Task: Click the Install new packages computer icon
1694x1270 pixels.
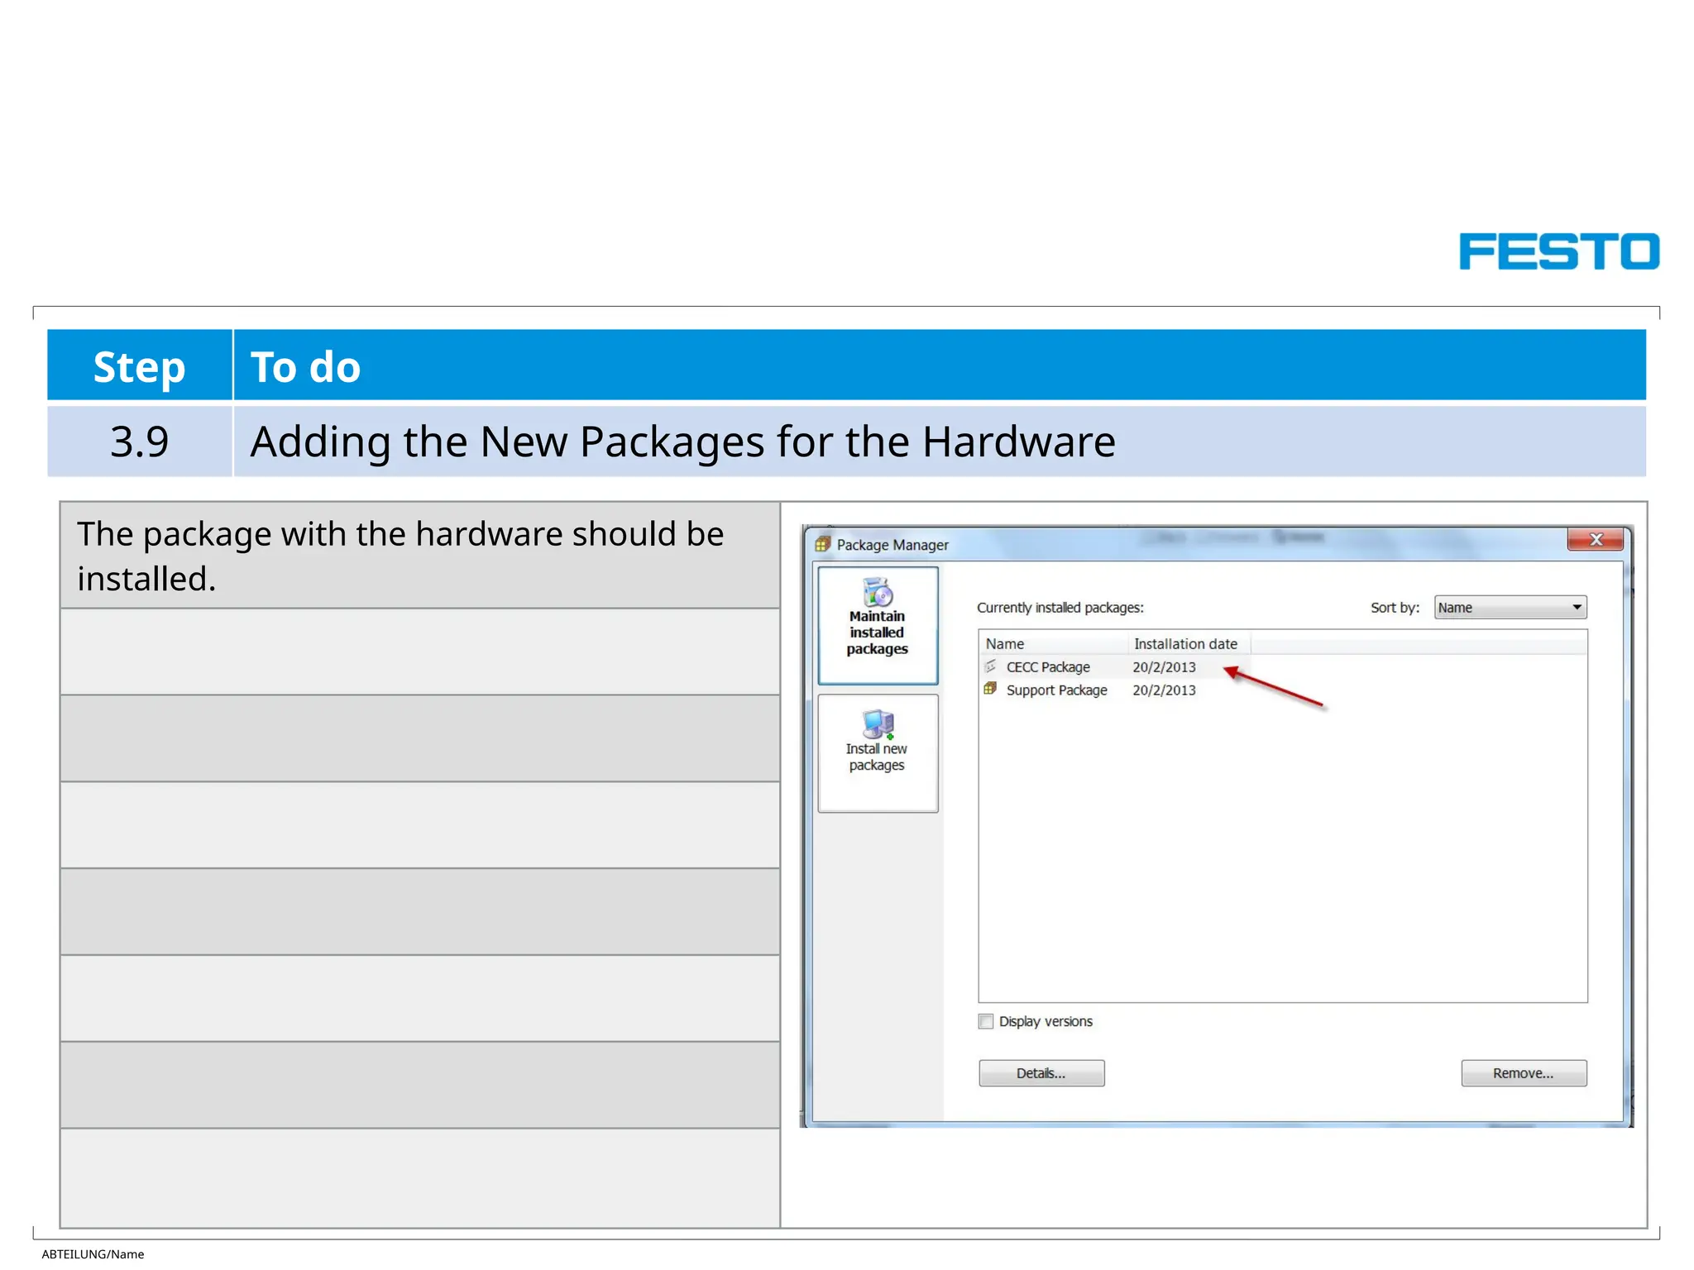Action: click(878, 724)
